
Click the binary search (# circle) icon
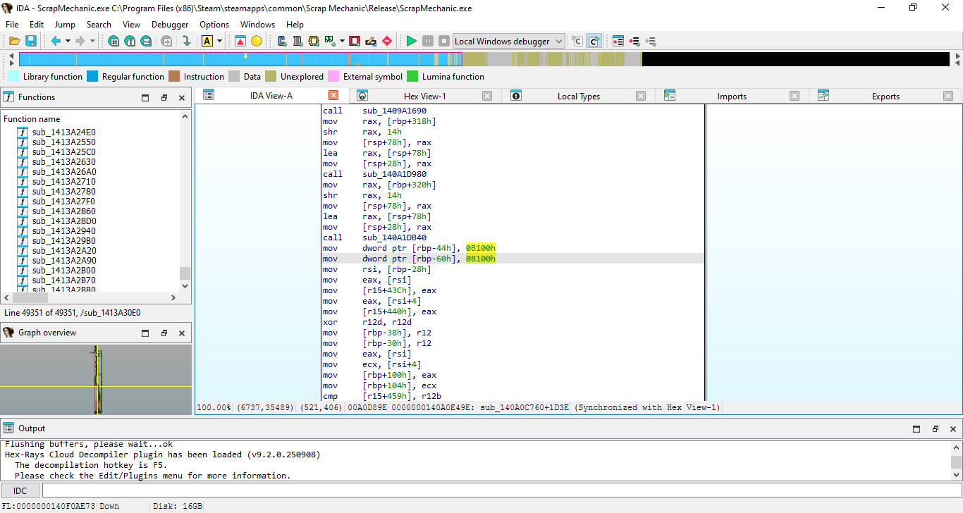pyautogui.click(x=114, y=41)
